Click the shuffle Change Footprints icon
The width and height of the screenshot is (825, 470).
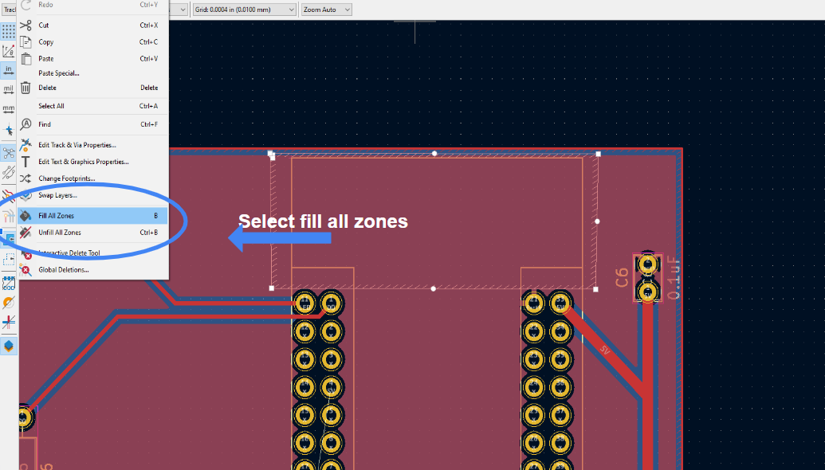(26, 178)
